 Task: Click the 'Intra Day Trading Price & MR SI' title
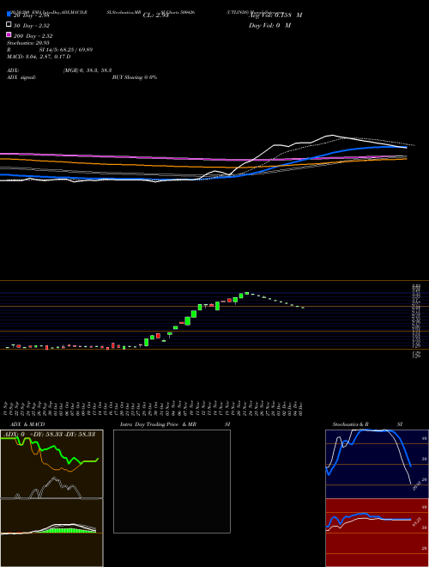(175, 424)
